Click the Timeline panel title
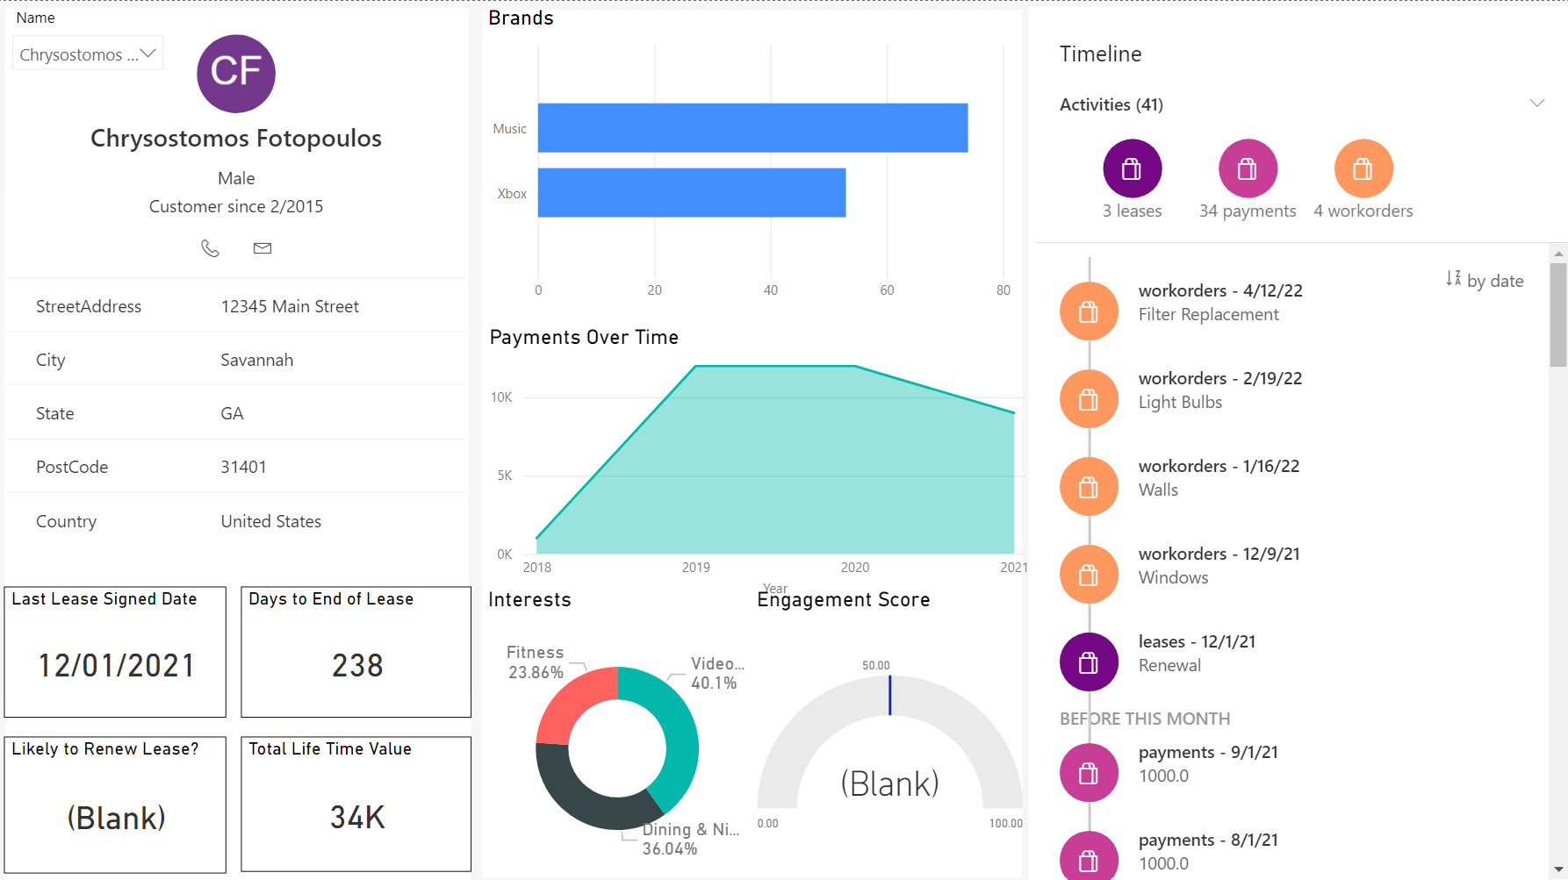The image size is (1568, 880). [x=1101, y=54]
